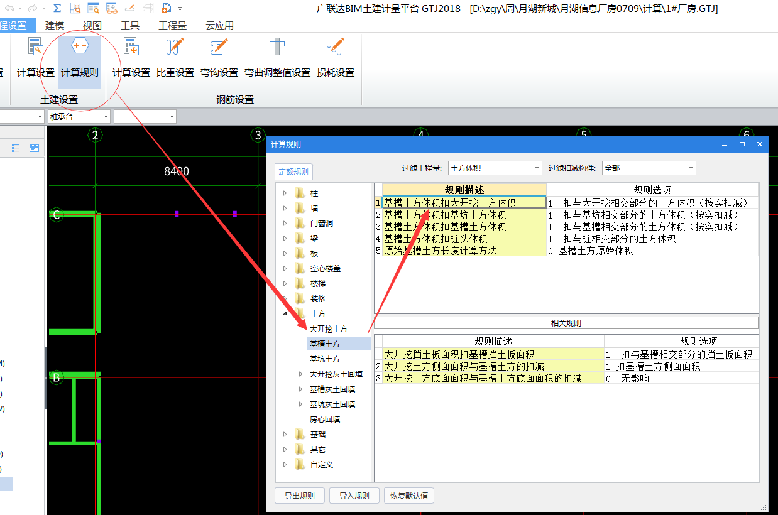Select 基坑土方 in the tree
The image size is (778, 515).
coord(325,359)
